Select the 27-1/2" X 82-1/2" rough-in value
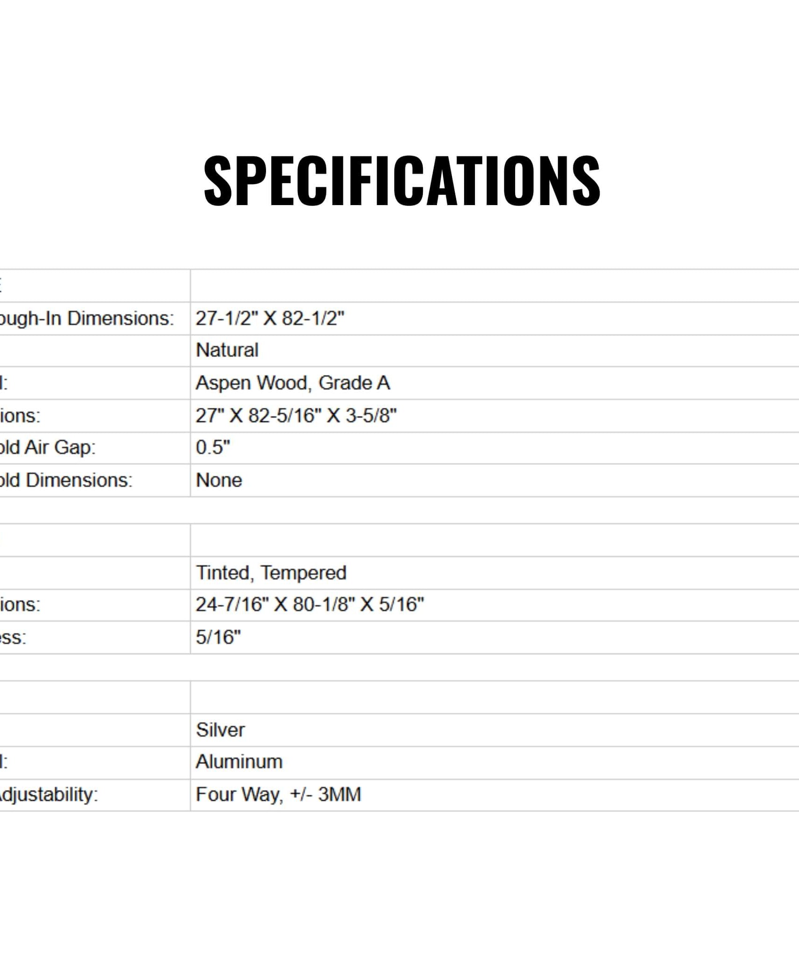 (x=270, y=318)
